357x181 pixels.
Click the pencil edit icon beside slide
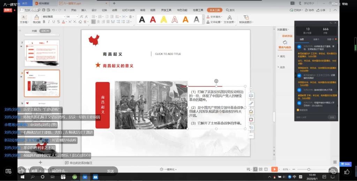point(251,104)
